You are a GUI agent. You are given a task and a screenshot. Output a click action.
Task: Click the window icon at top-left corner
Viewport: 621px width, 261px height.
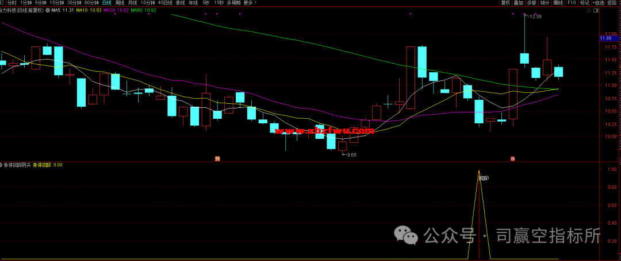2,2
